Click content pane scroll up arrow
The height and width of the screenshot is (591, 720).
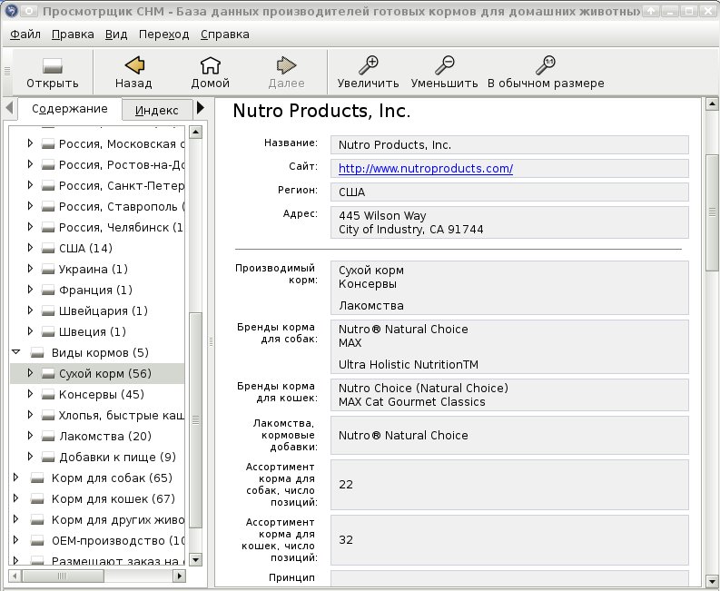click(712, 104)
